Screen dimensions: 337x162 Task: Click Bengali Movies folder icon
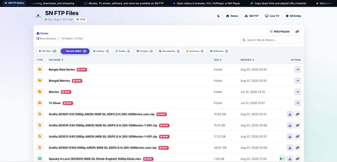40,80
